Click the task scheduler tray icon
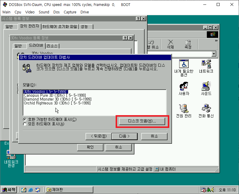The width and height of the screenshot is (239, 194). [203, 190]
